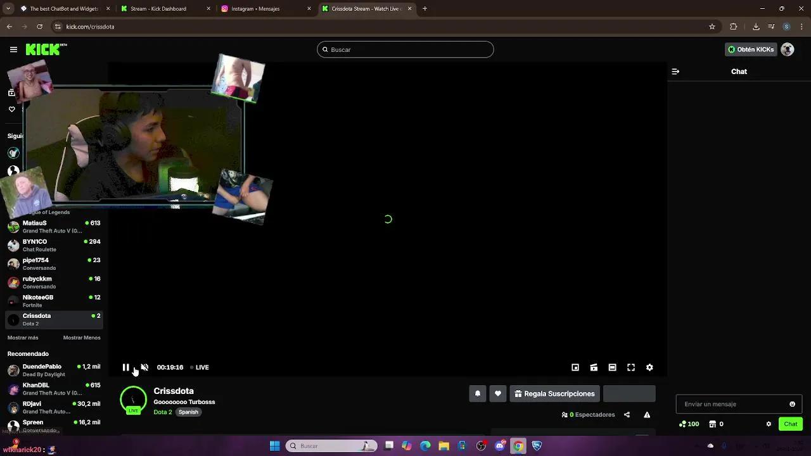Open the emoji picker in chat
811x456 pixels.
792,404
